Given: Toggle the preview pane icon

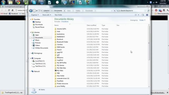Looking at the screenshot, I should click(143, 15).
